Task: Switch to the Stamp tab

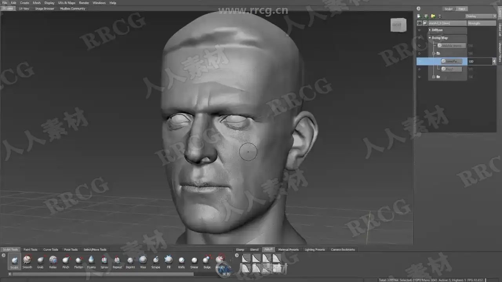Action: [240, 249]
